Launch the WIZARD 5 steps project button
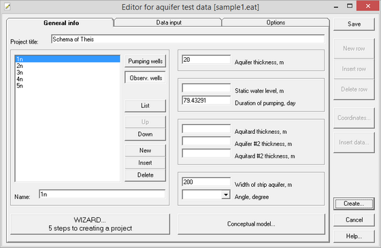Viewport: 381px width, 248px height. click(90, 224)
